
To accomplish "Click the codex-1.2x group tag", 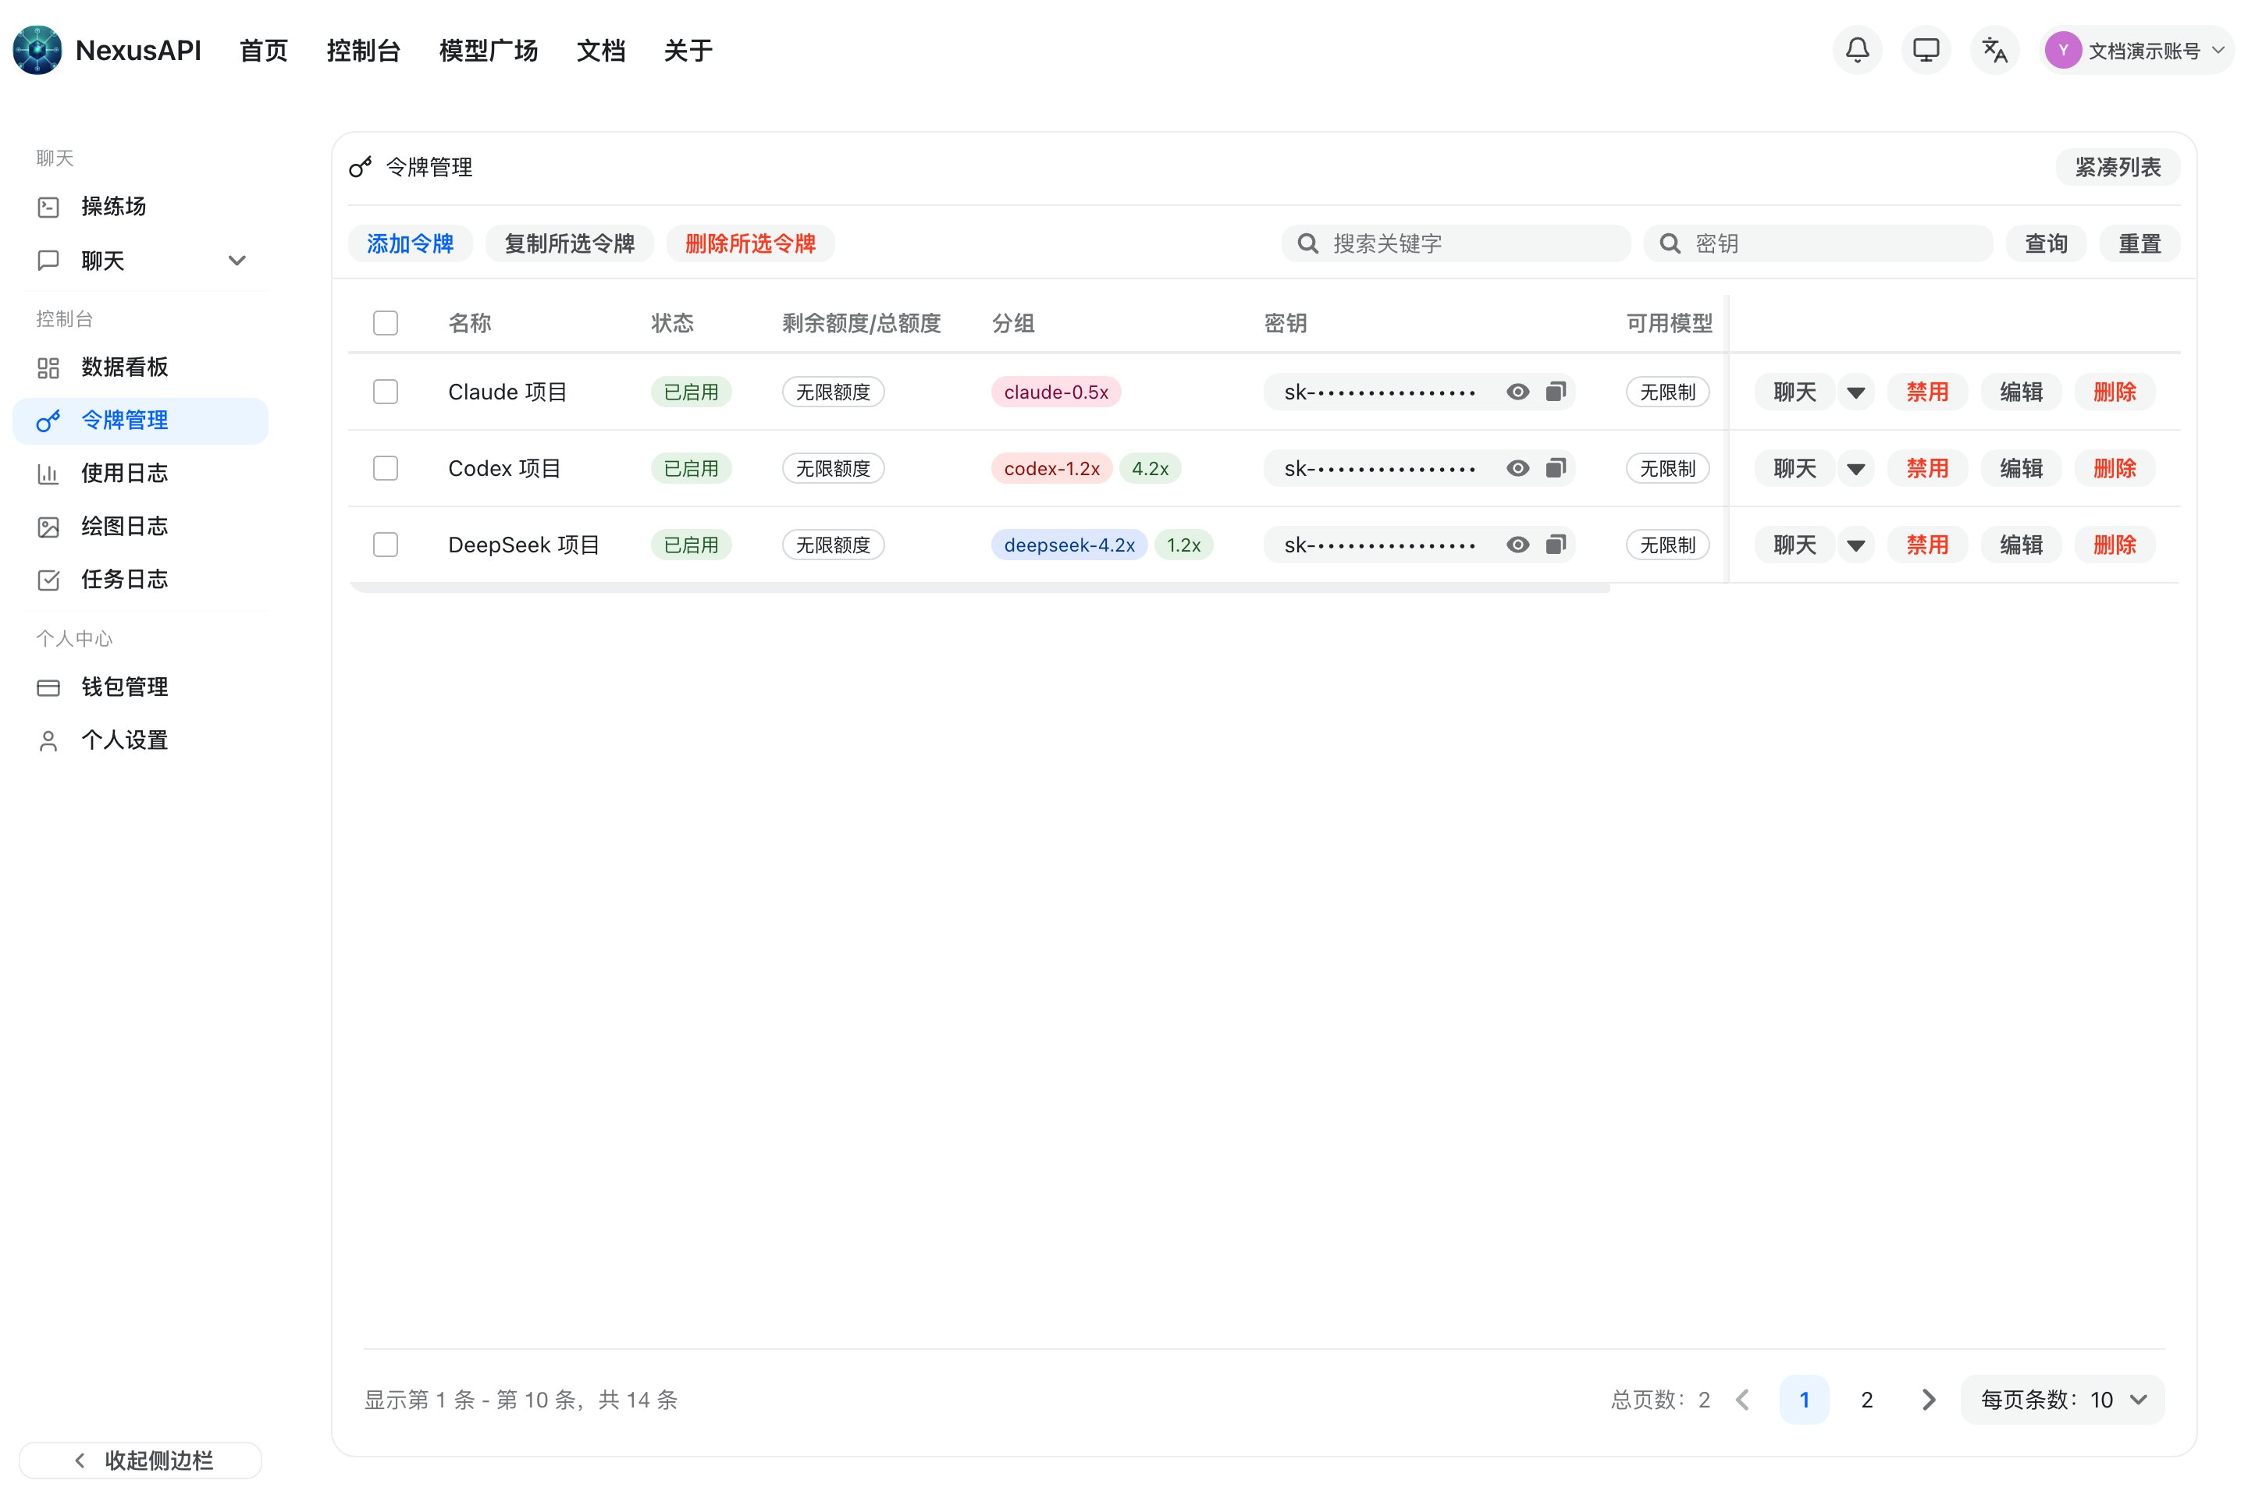I will click(1051, 468).
